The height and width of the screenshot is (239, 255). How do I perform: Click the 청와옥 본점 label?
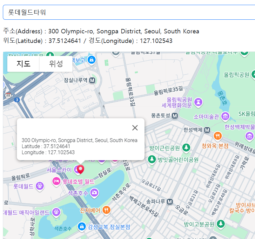point(215,146)
